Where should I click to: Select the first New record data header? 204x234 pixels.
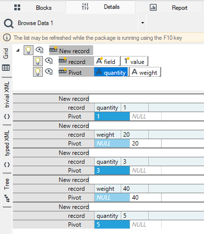pos(51,99)
